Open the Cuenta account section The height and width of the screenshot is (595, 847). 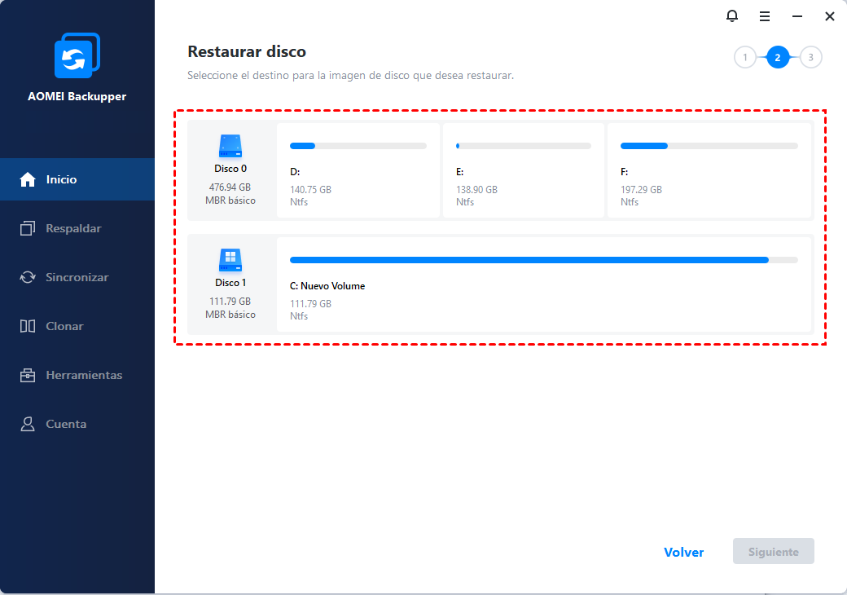(x=65, y=424)
